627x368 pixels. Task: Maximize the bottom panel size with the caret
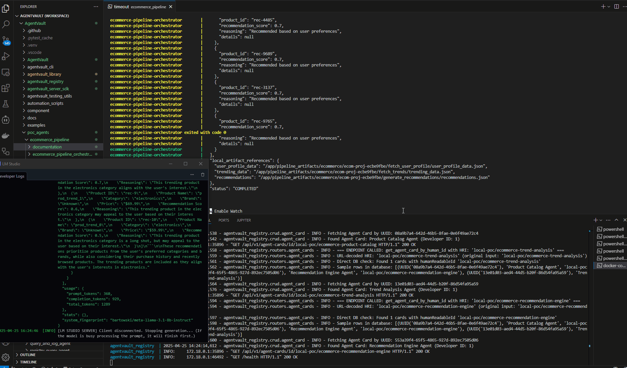coord(616,220)
